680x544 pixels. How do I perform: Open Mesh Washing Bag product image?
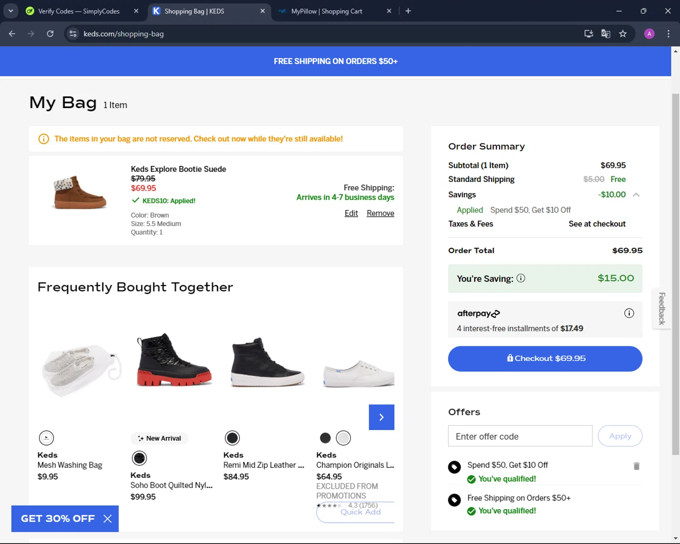(x=82, y=370)
